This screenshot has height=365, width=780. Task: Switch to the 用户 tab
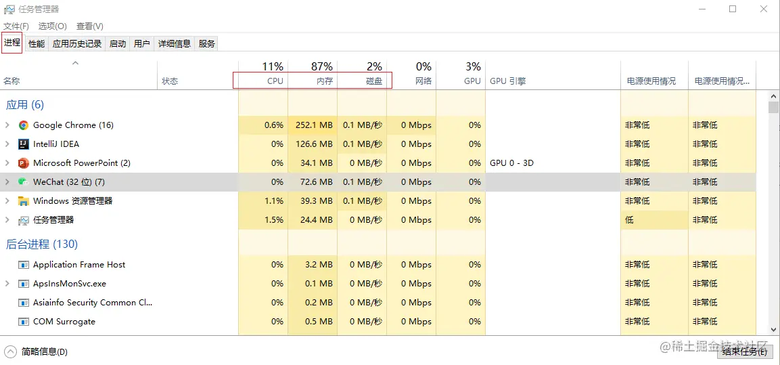click(x=142, y=44)
